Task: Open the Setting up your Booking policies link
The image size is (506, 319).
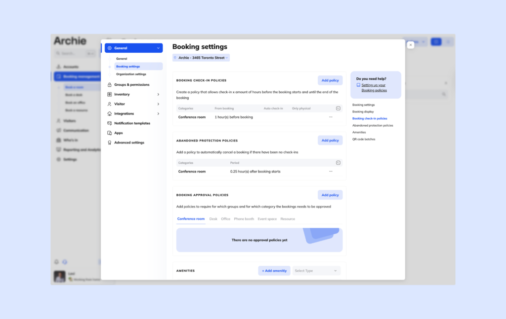Action: (374, 87)
